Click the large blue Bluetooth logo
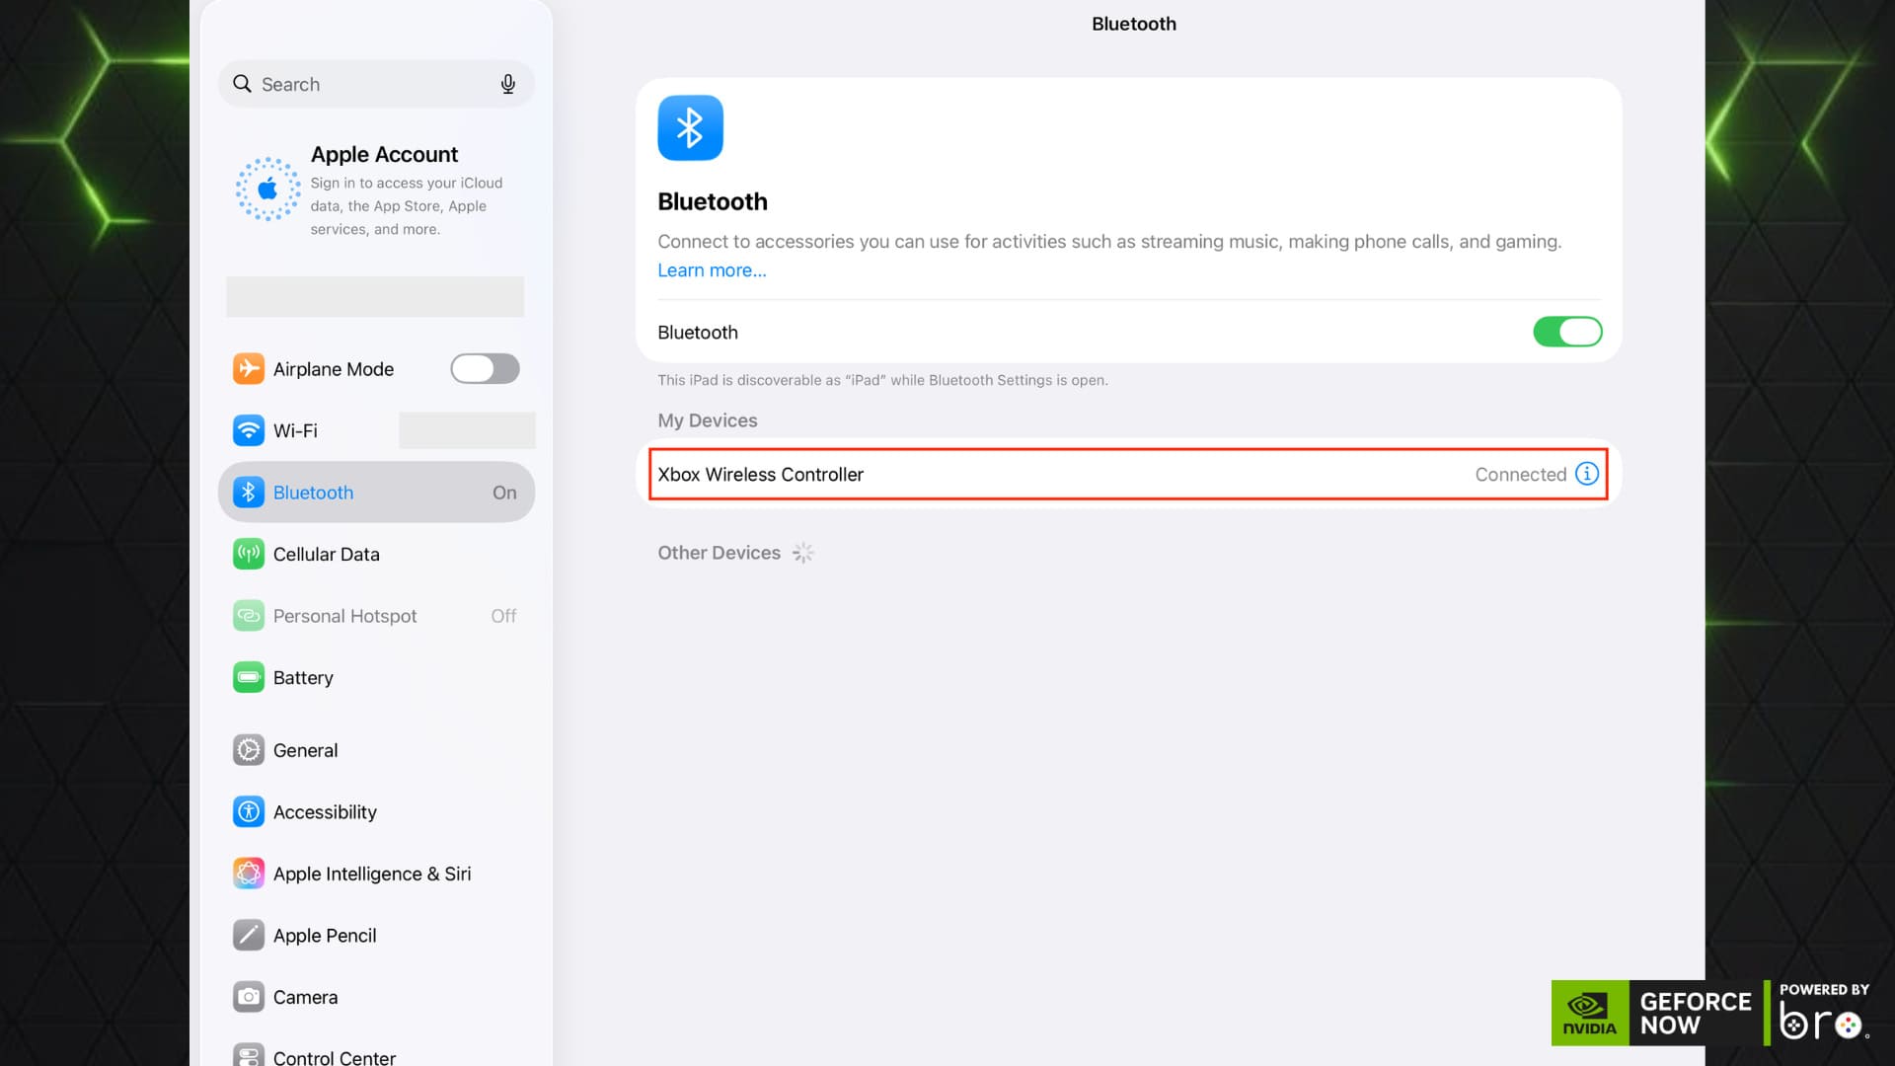 (x=690, y=127)
